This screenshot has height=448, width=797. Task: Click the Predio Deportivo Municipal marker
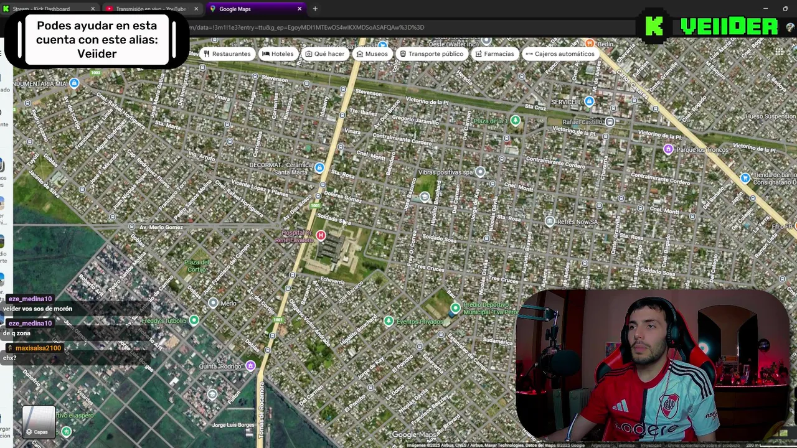pos(455,307)
